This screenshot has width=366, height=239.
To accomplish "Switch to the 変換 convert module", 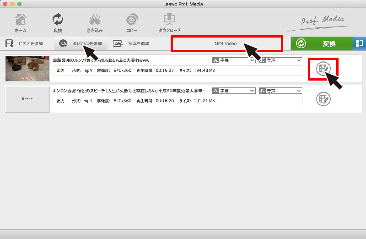I will point(58,23).
